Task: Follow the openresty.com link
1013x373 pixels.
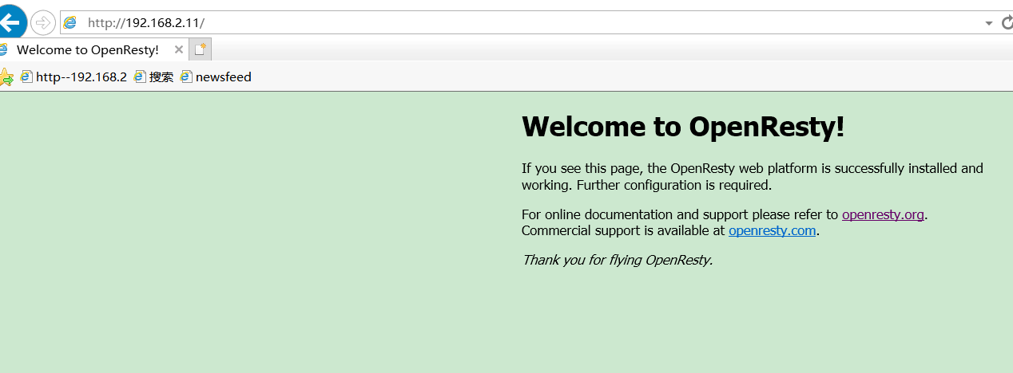Action: pos(772,231)
